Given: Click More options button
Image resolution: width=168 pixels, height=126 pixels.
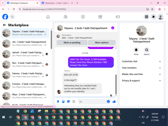Looking at the screenshot, I should 102,43.
